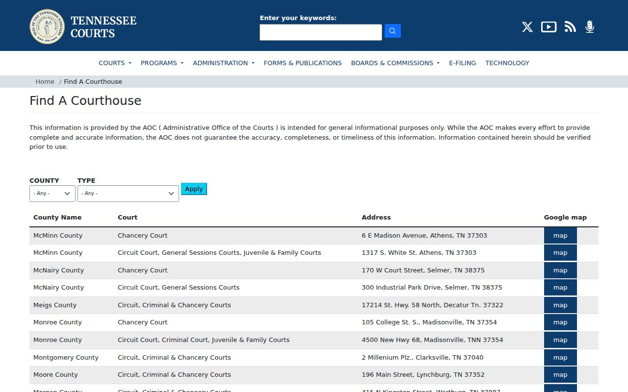Open the YouTube channel icon
This screenshot has width=628, height=392.
[x=549, y=27]
